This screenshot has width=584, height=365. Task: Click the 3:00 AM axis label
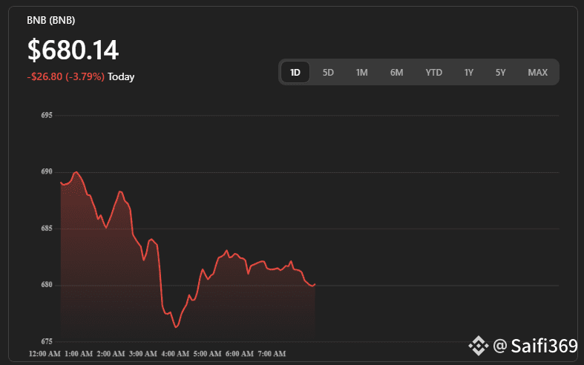(x=143, y=354)
